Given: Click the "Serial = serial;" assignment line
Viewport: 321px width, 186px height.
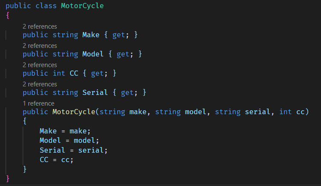Looking at the screenshot, I should [74, 150].
